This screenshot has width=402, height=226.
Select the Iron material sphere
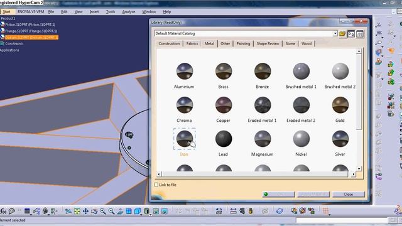click(184, 139)
